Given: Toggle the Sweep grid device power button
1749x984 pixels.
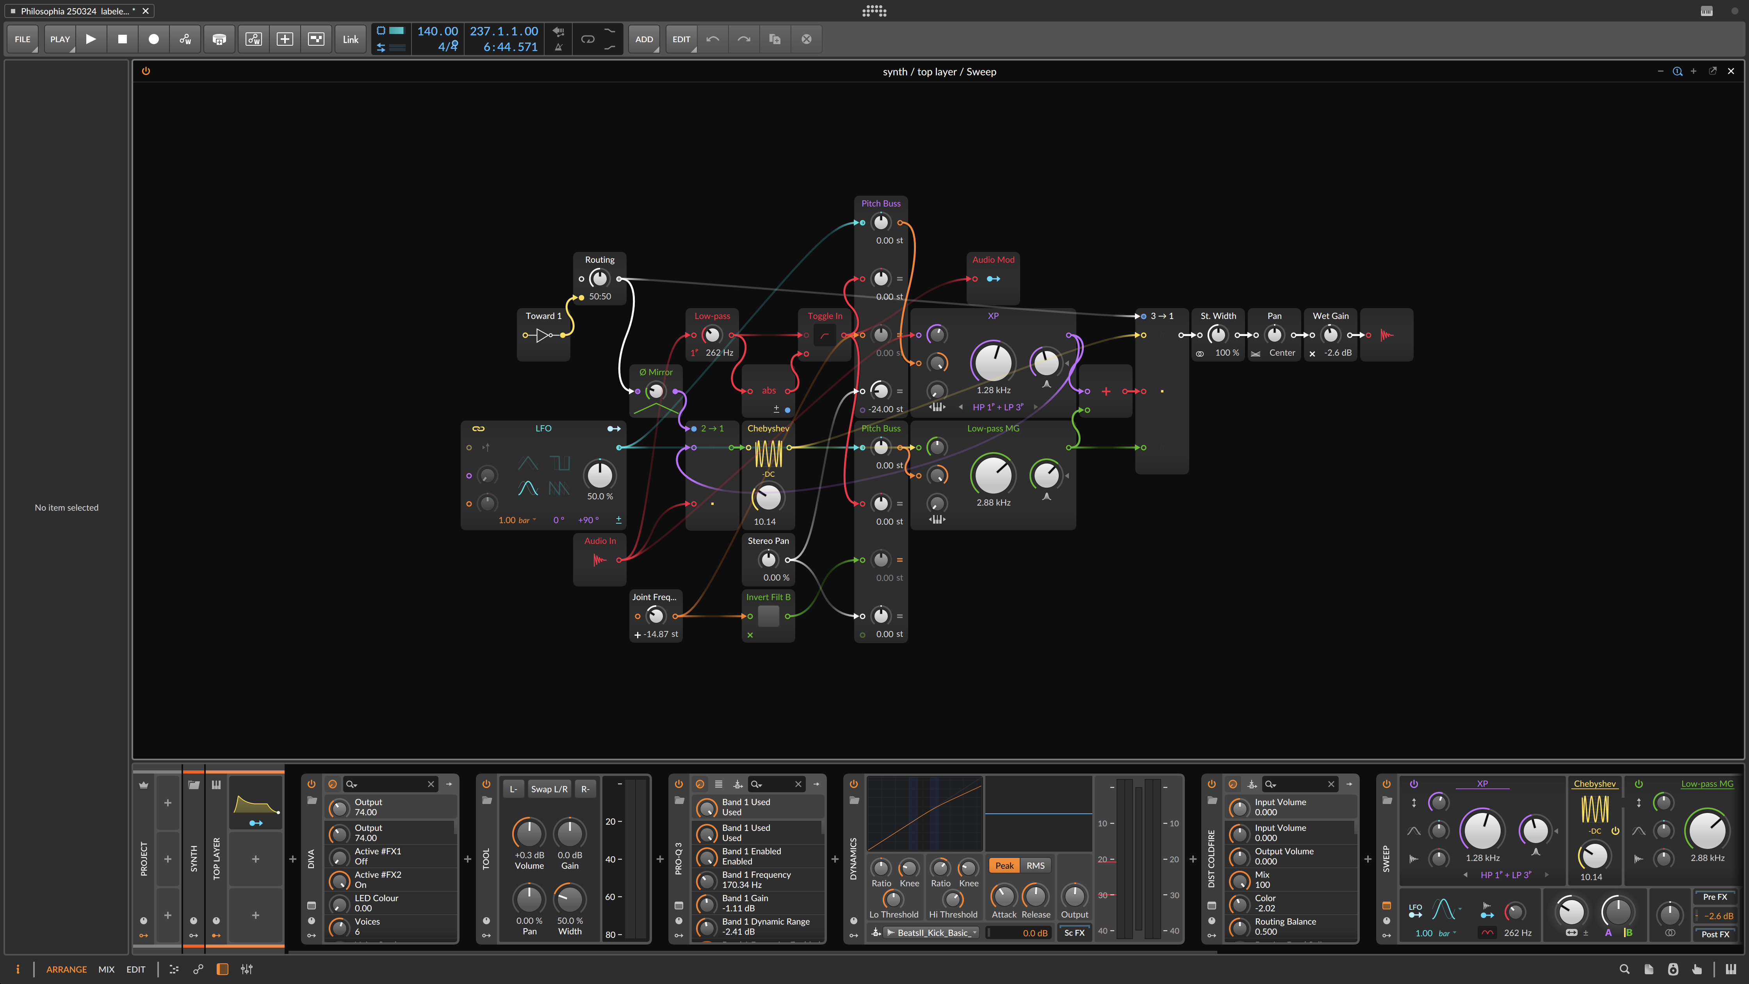Looking at the screenshot, I should 145,71.
